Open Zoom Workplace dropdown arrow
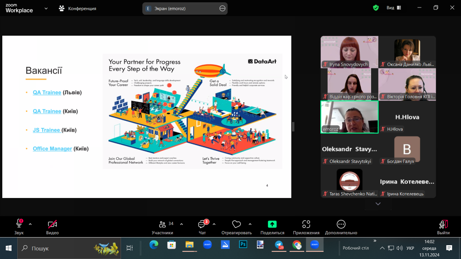This screenshot has width=461, height=259. pos(46,8)
